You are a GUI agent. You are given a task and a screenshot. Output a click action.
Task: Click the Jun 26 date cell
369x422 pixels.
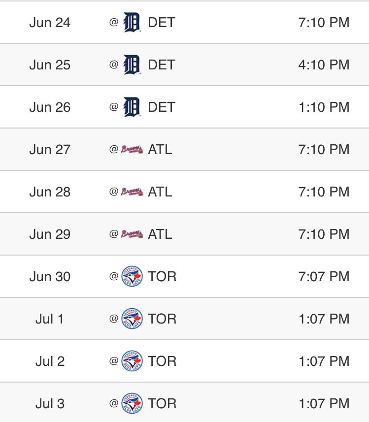[x=50, y=107]
